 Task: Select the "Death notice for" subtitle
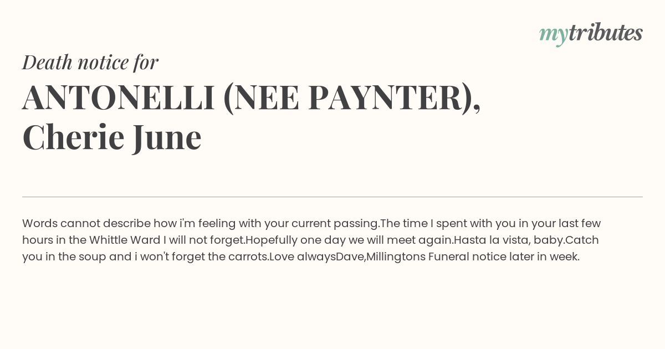(90, 63)
